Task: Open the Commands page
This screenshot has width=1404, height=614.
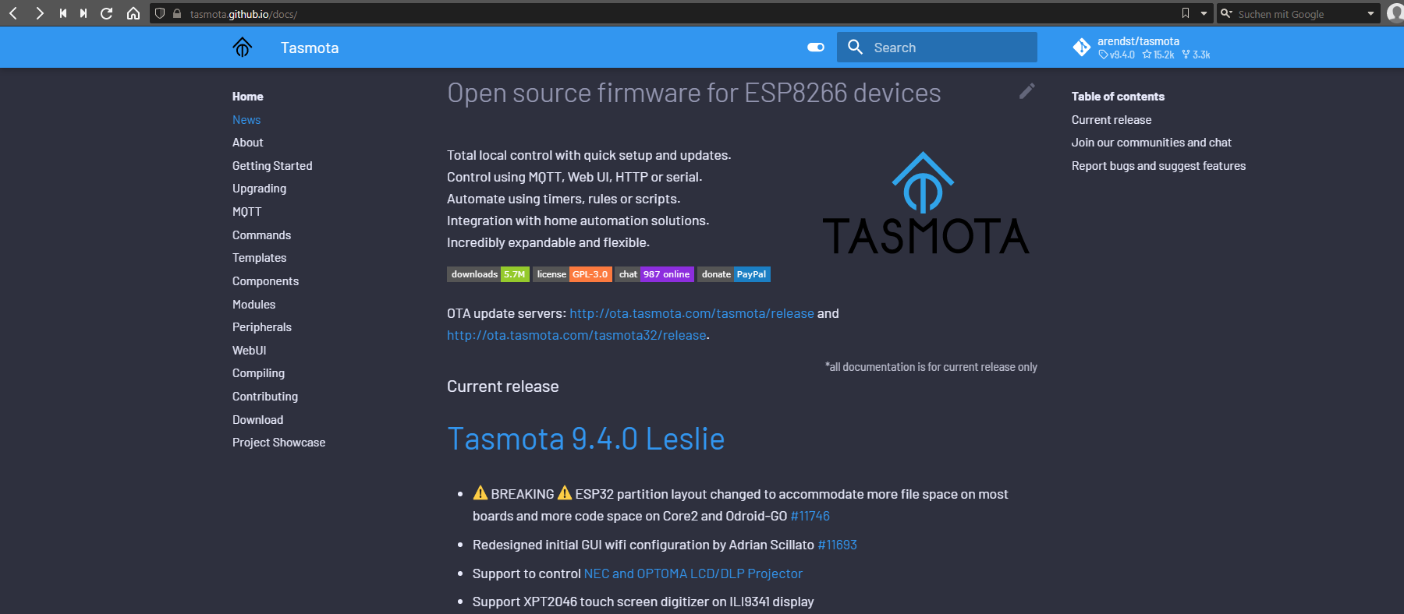Action: 262,235
